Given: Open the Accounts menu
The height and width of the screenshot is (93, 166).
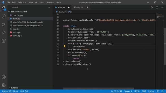Looking at the screenshot, I should (4, 77).
